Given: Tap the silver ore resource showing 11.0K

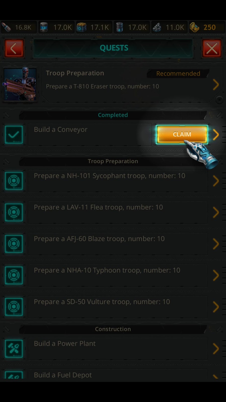Looking at the screenshot, I should click(x=157, y=27).
